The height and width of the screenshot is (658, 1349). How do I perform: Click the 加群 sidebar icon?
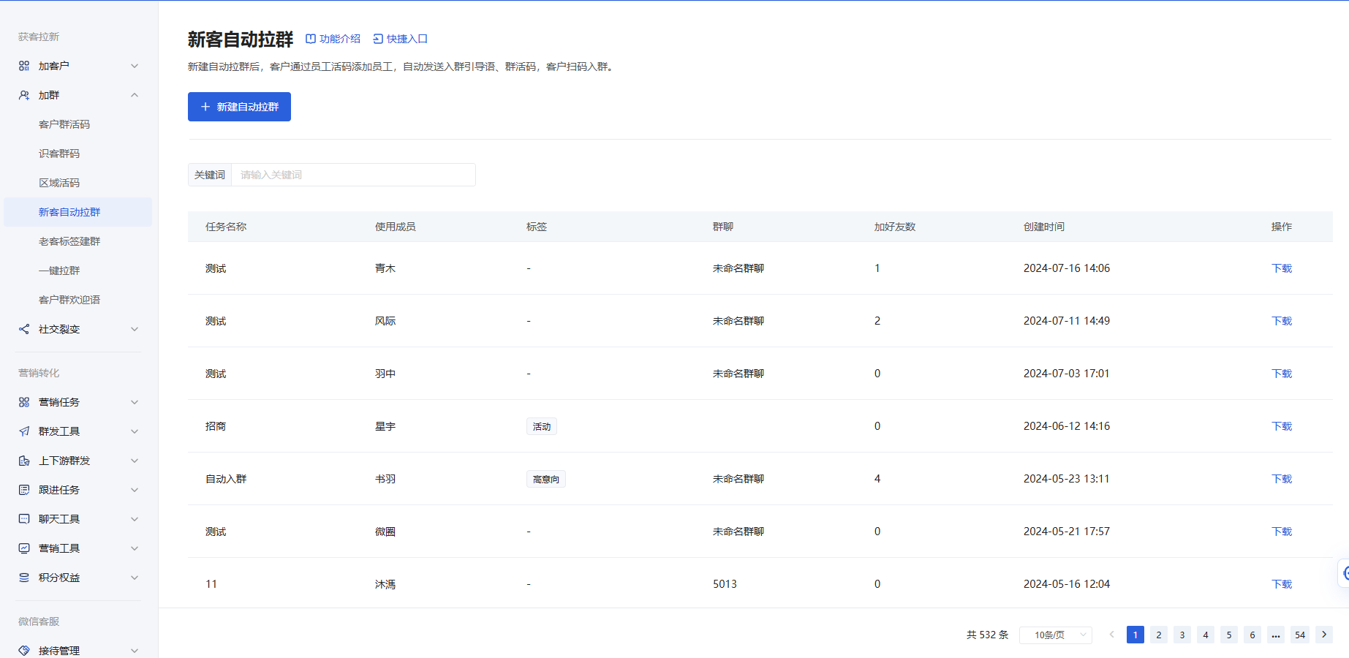click(x=24, y=95)
